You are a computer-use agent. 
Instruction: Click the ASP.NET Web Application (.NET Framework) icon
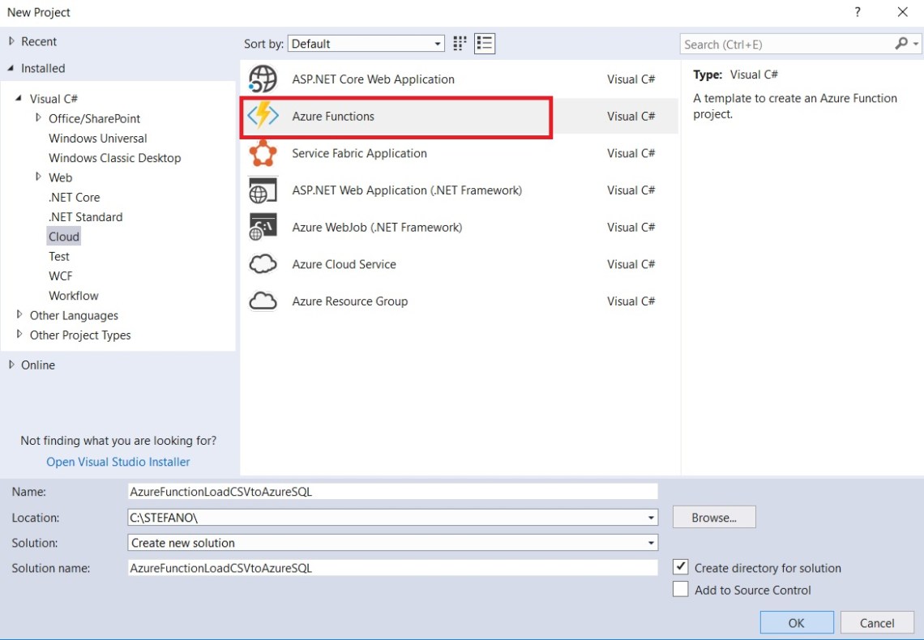tap(262, 190)
